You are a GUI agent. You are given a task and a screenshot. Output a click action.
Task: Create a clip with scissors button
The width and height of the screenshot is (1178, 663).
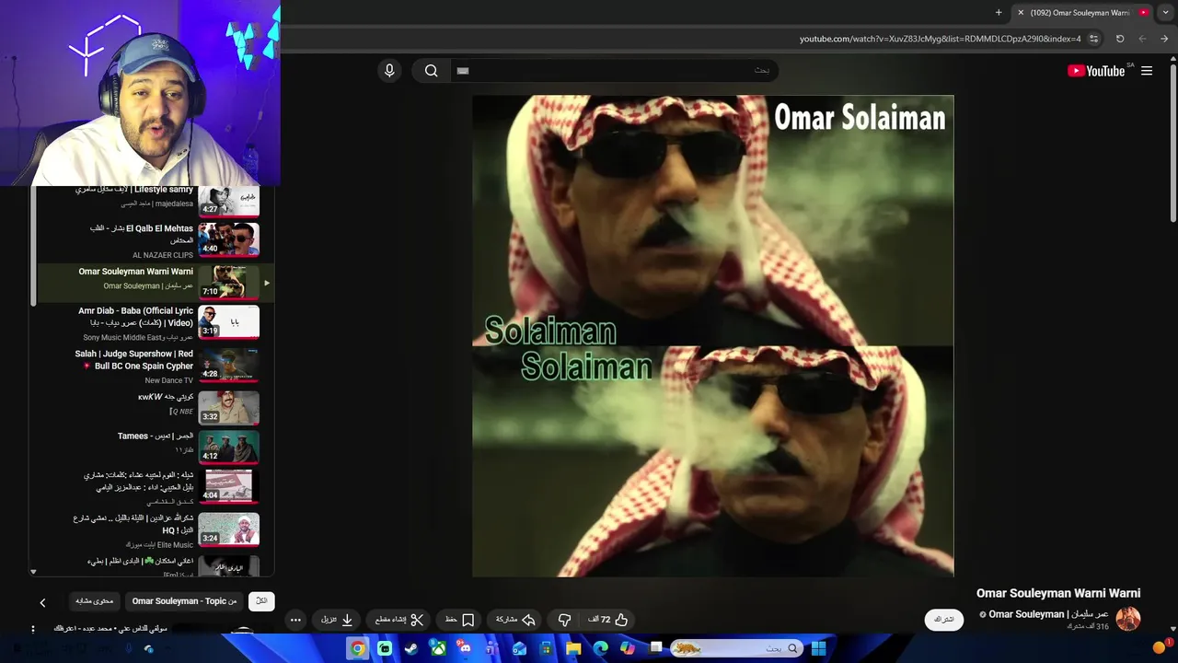tap(398, 620)
